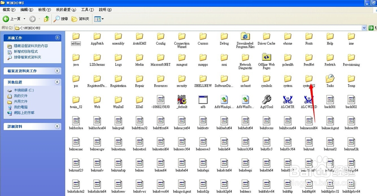Click the Back navigation button
Viewport: 377px width, 196px height.
coord(12,19)
